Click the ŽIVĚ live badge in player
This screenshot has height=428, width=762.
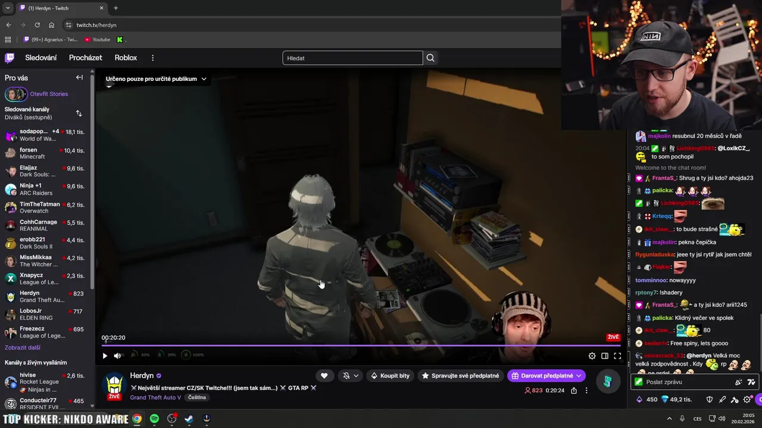pyautogui.click(x=613, y=337)
